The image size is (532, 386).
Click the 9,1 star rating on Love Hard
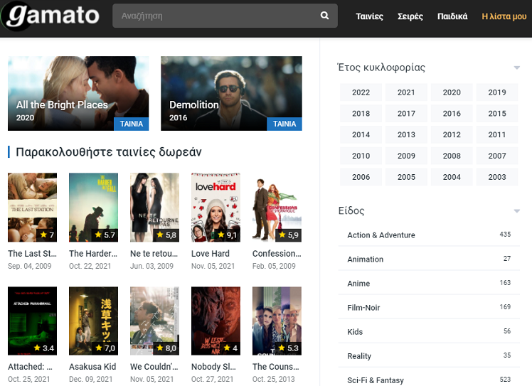(228, 235)
